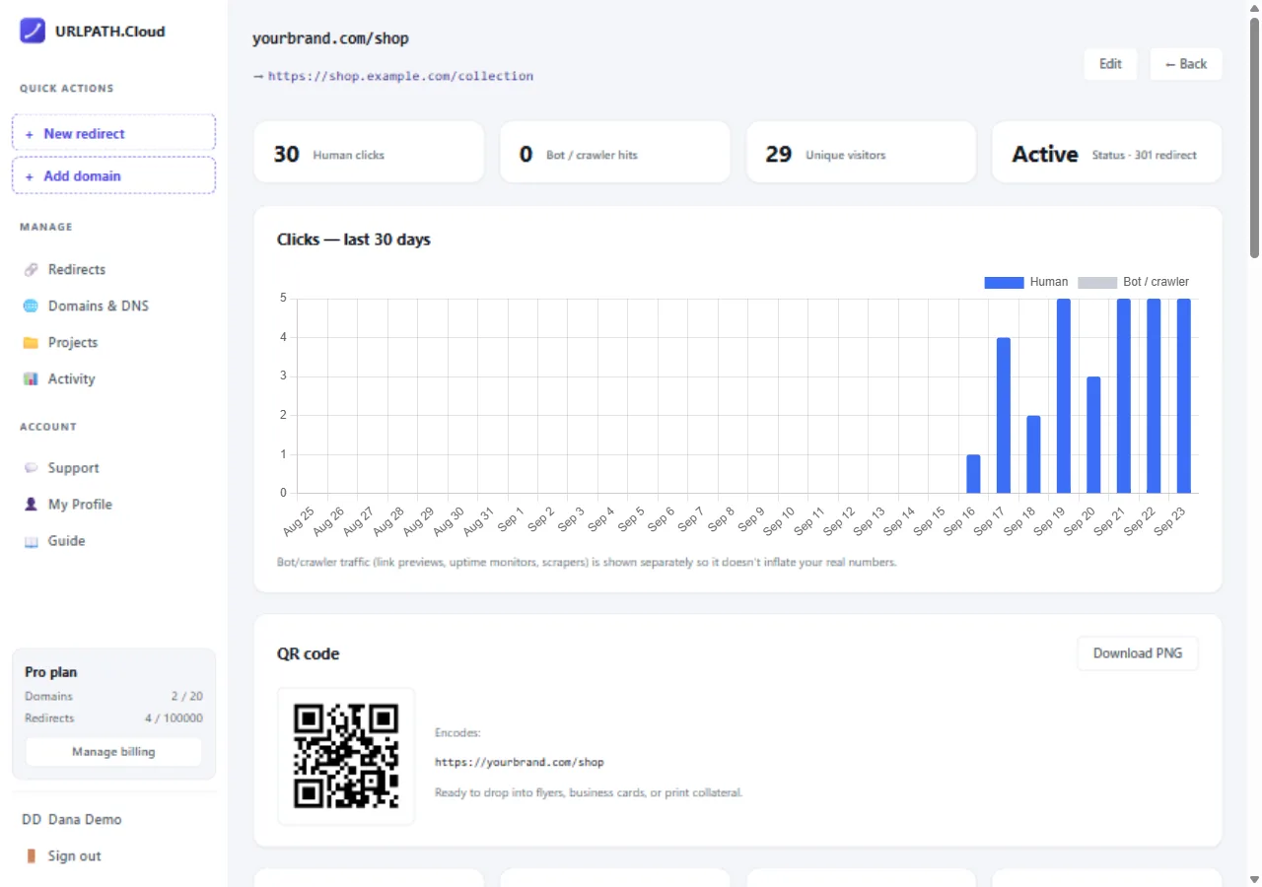Click the 0 Bot / crawler hits stat

pos(615,152)
